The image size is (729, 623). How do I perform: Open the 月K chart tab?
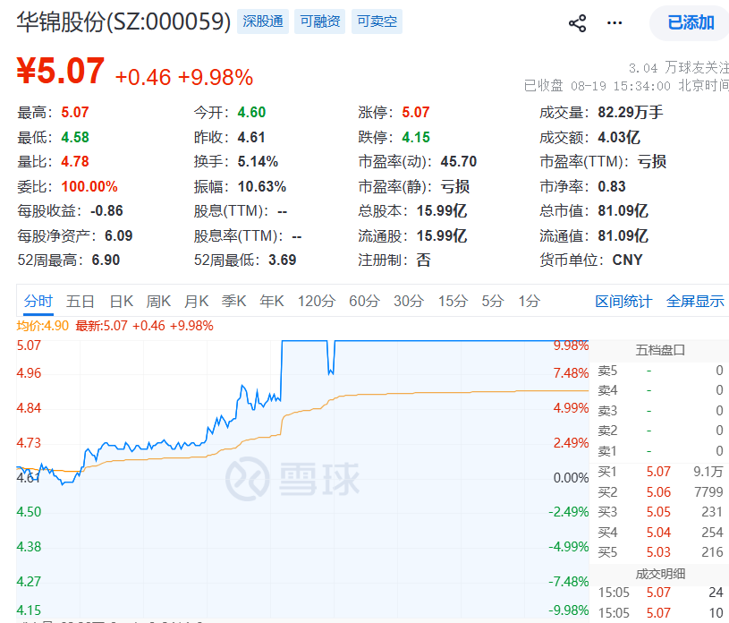pyautogui.click(x=196, y=301)
